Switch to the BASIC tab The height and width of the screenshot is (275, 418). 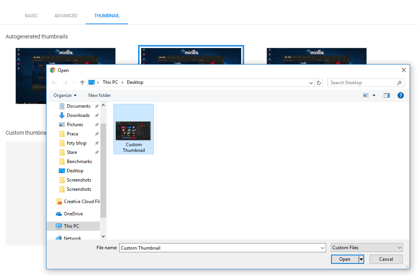pos(31,16)
